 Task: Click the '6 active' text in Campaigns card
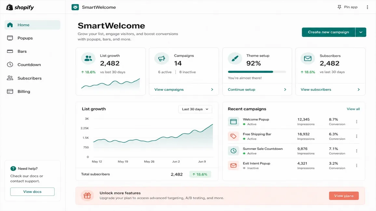tap(165, 72)
